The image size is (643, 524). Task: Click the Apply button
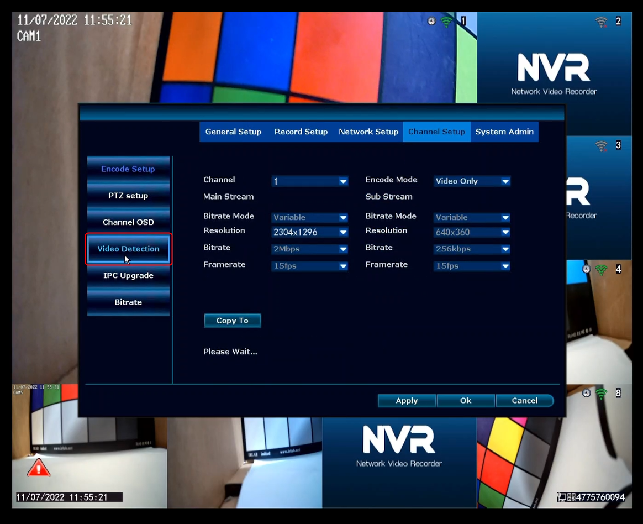pos(407,401)
